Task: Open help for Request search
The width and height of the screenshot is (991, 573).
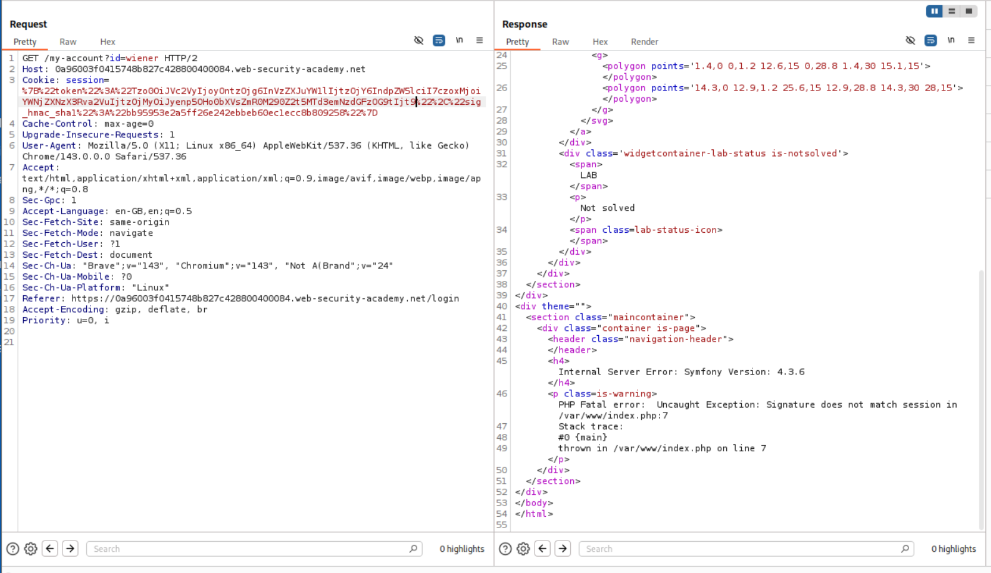Action: pos(12,549)
